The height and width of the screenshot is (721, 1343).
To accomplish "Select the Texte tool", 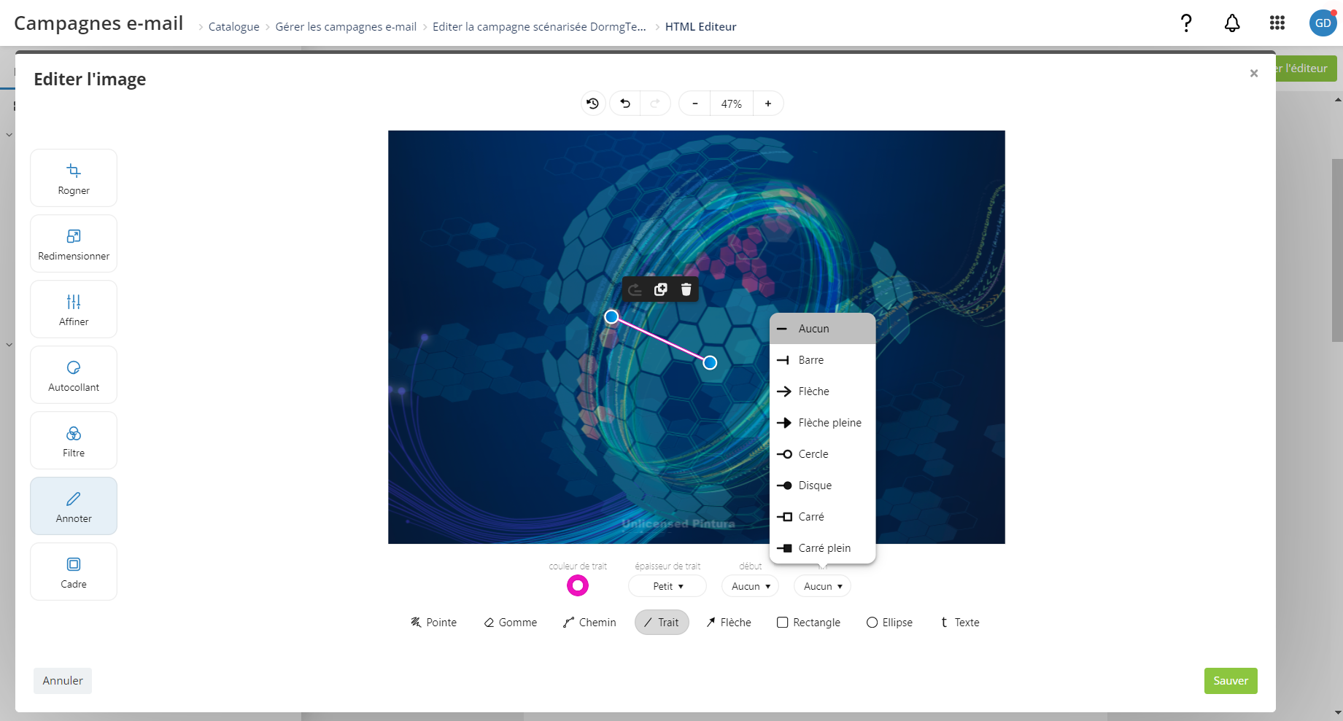I will click(x=960, y=623).
